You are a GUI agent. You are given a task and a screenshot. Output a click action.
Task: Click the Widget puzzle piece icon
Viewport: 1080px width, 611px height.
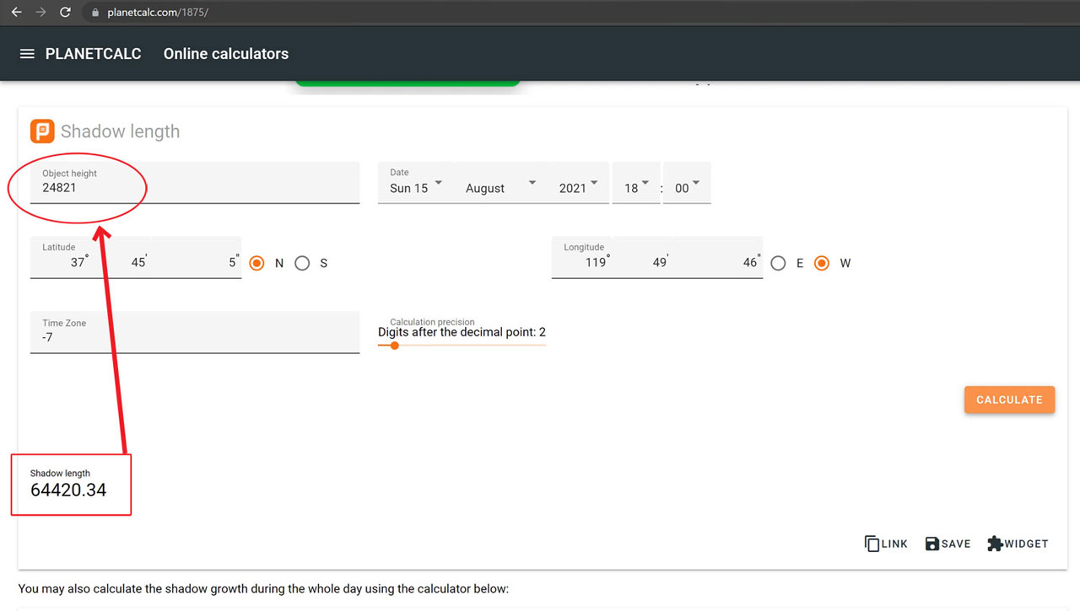coord(996,544)
